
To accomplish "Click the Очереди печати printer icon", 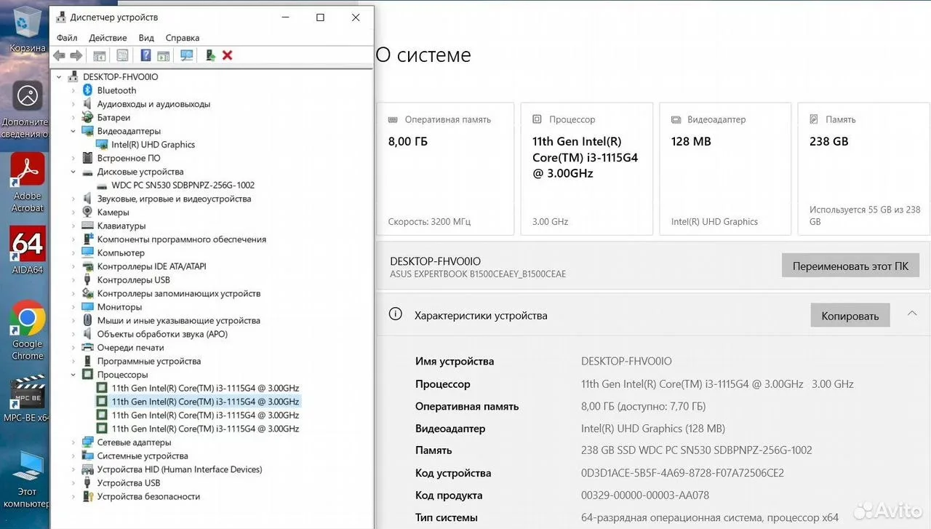I will pyautogui.click(x=87, y=348).
